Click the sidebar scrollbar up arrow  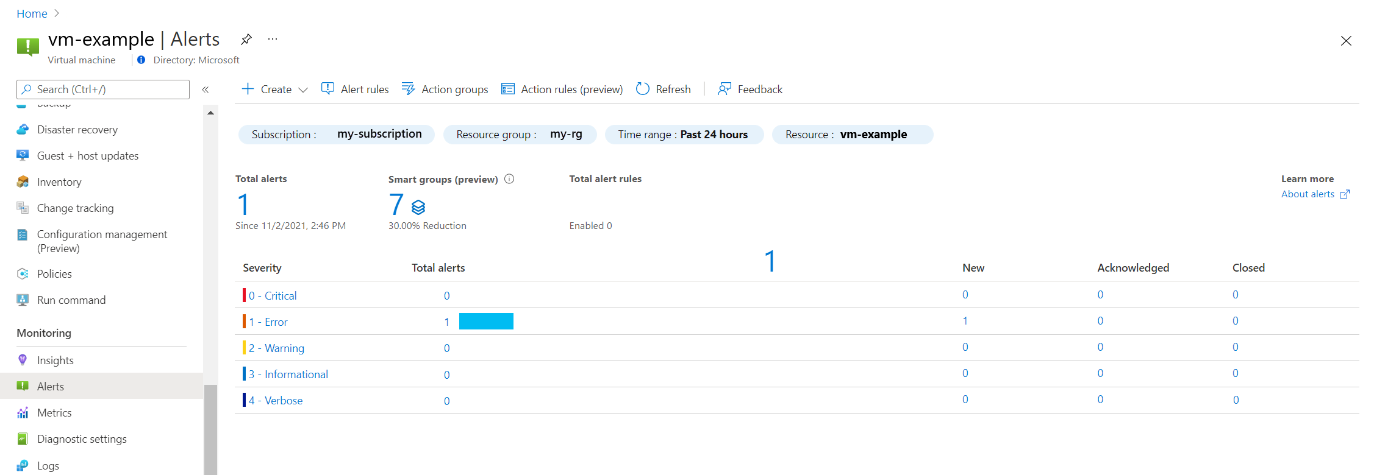210,113
